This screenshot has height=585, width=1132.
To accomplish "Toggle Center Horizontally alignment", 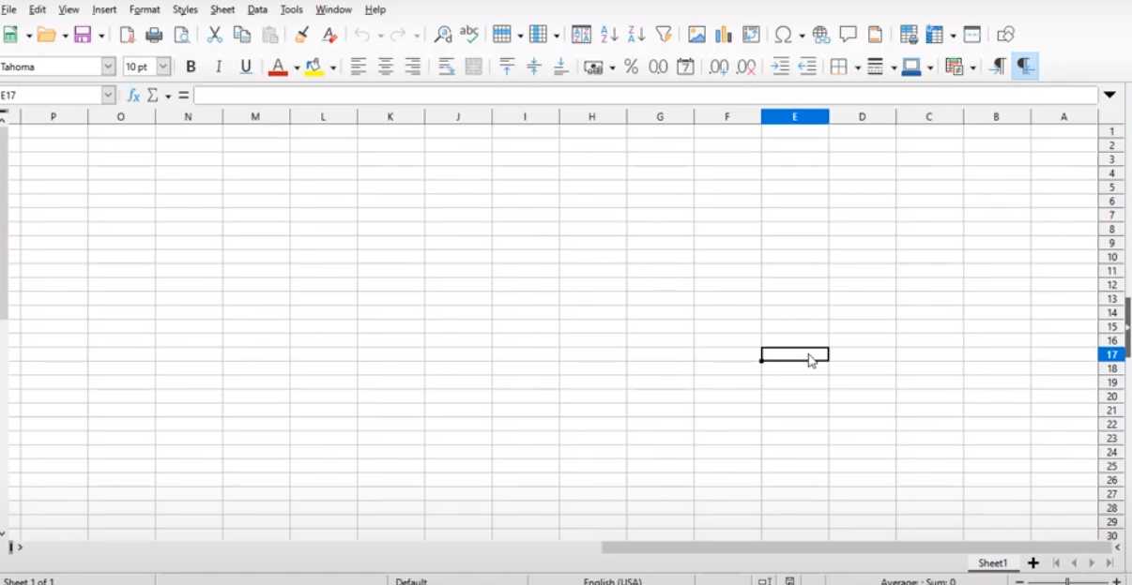I will click(386, 67).
